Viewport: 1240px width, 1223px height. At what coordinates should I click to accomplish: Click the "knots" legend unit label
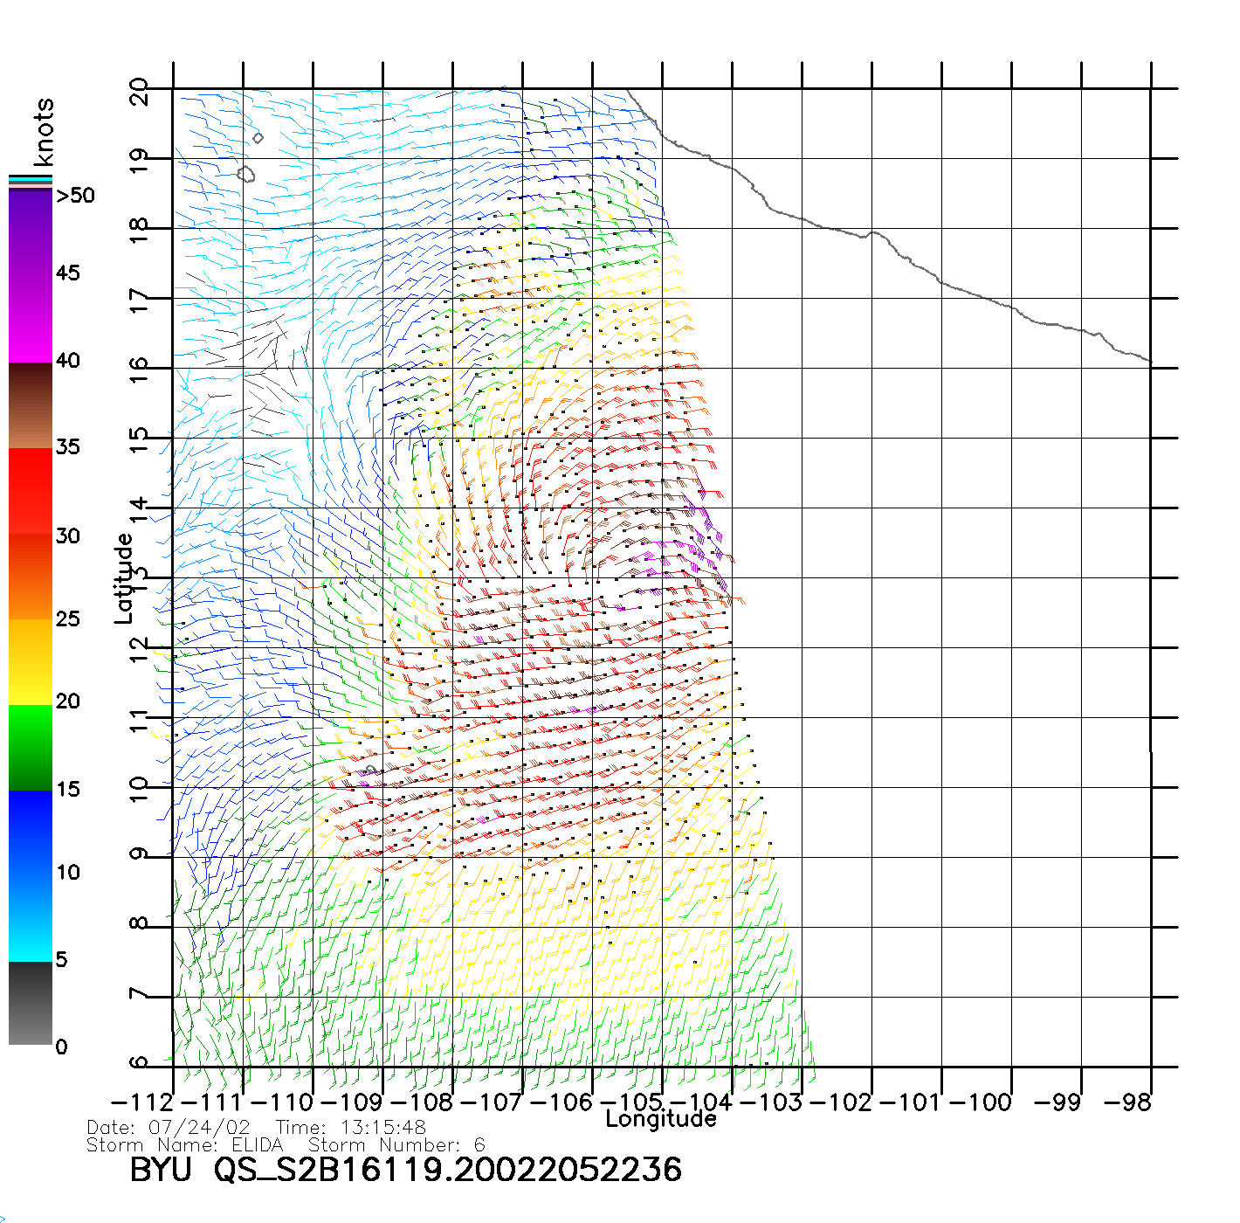[44, 132]
